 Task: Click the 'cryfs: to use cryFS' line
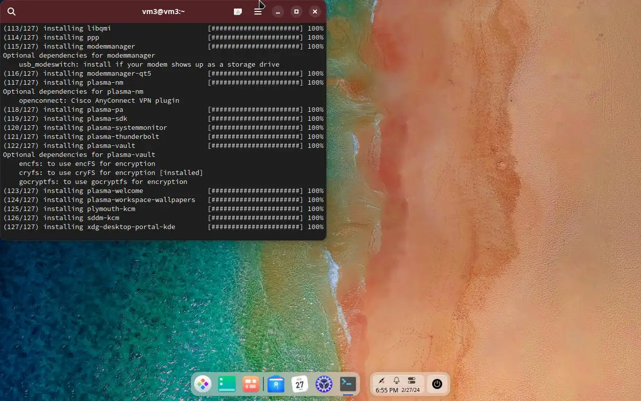pos(111,173)
